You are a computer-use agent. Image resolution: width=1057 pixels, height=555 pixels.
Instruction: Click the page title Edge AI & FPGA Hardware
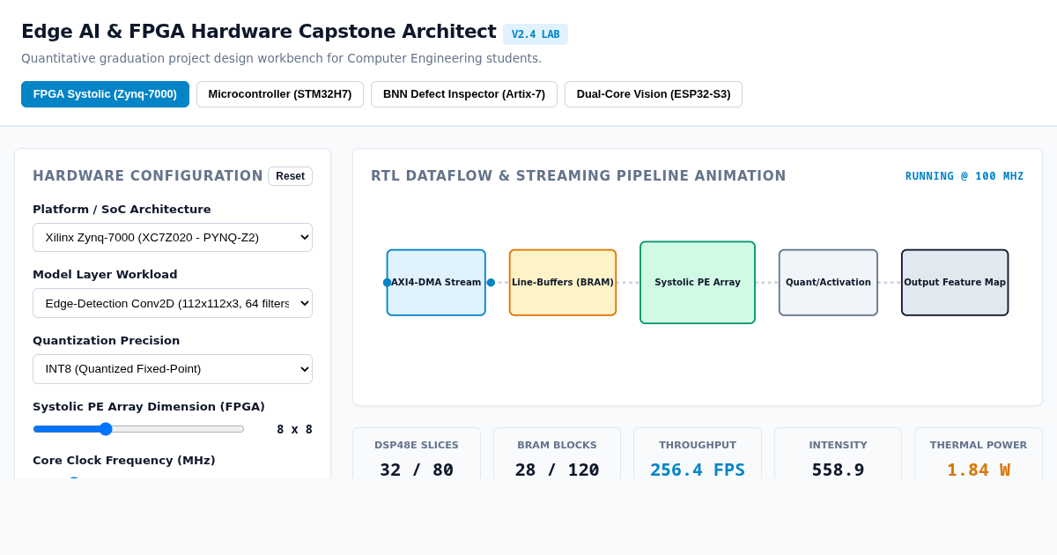click(259, 32)
